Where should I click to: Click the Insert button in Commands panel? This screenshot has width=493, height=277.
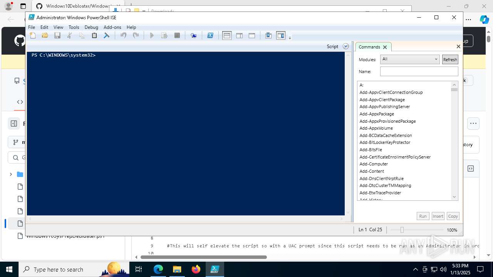pyautogui.click(x=438, y=216)
